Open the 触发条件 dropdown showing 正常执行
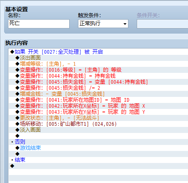This screenshot has width=188, height=183. click(103, 24)
